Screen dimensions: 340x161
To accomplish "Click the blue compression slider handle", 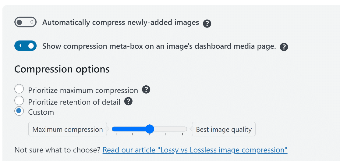I will (x=150, y=129).
